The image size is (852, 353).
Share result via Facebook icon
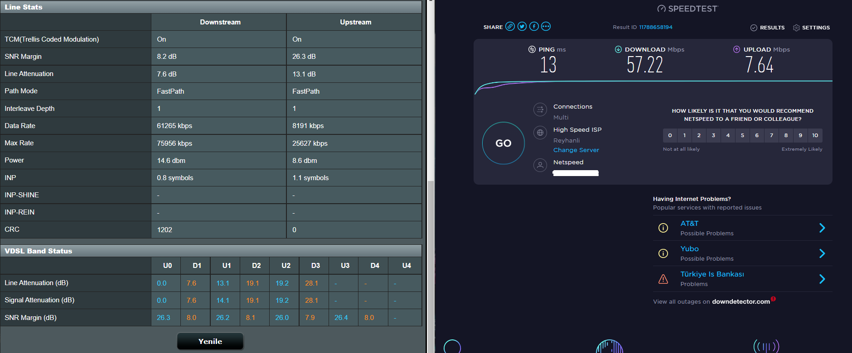(534, 26)
